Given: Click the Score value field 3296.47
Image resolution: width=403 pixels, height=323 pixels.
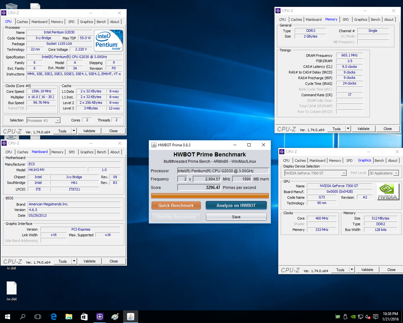Looking at the screenshot, I should point(199,187).
